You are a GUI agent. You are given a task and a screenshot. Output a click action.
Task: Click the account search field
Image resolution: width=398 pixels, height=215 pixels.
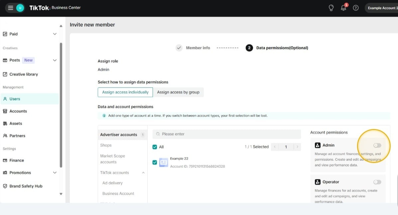[x=226, y=134]
